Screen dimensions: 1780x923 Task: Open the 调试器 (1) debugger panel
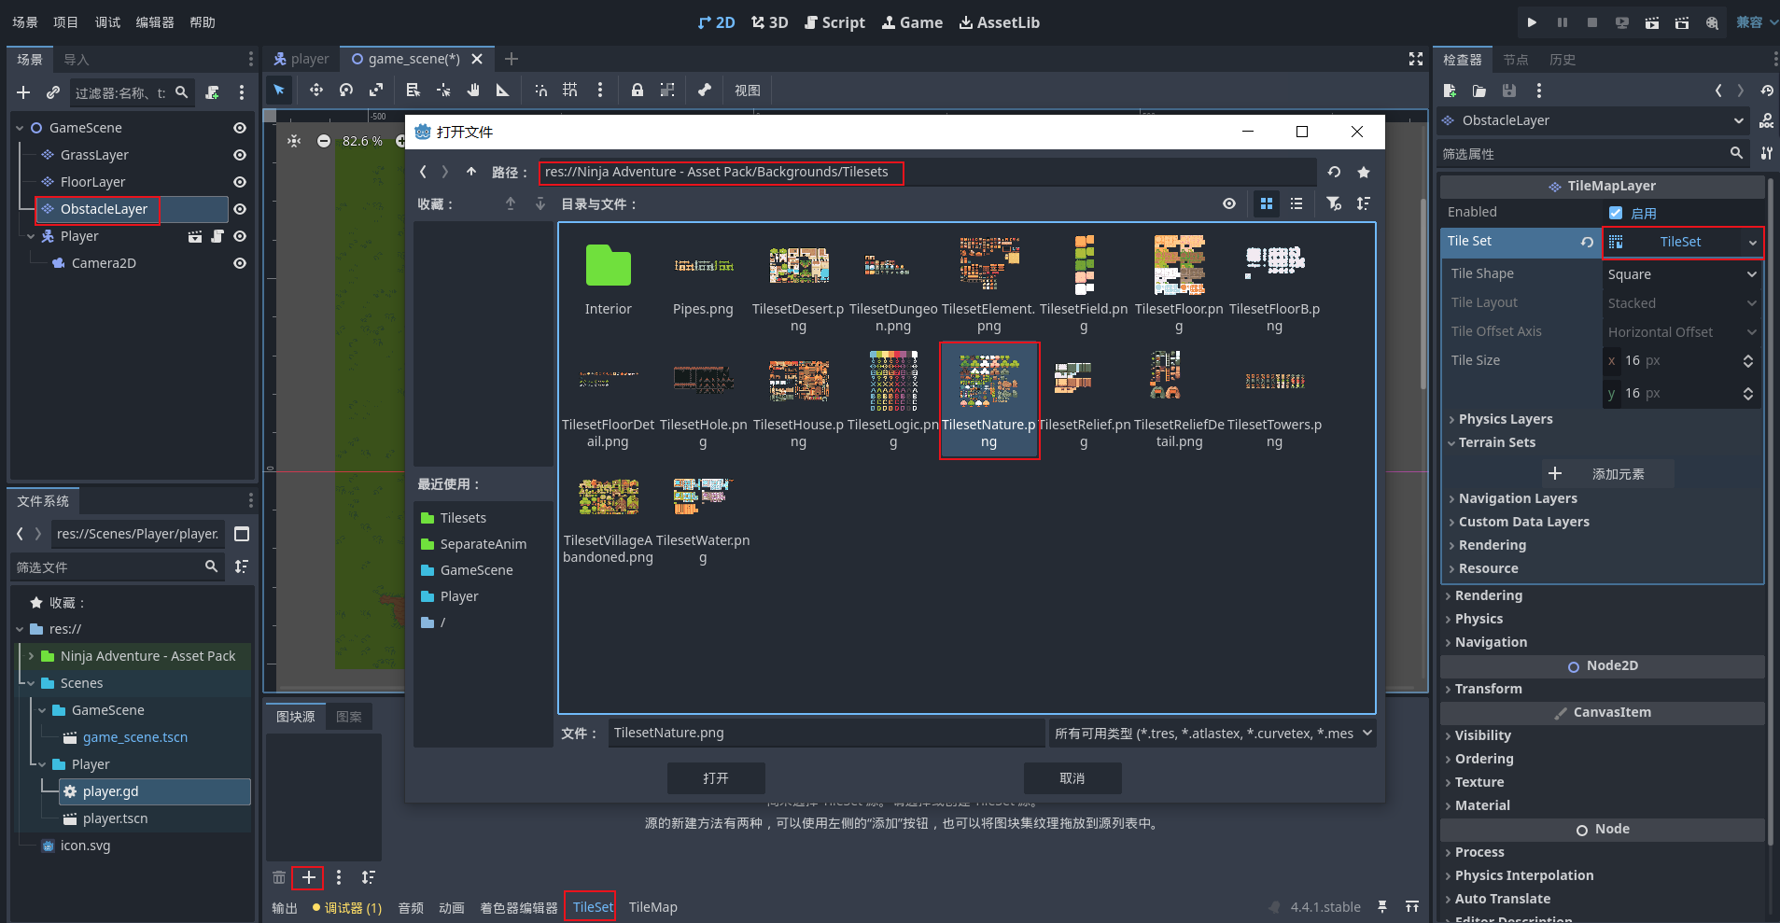347,907
